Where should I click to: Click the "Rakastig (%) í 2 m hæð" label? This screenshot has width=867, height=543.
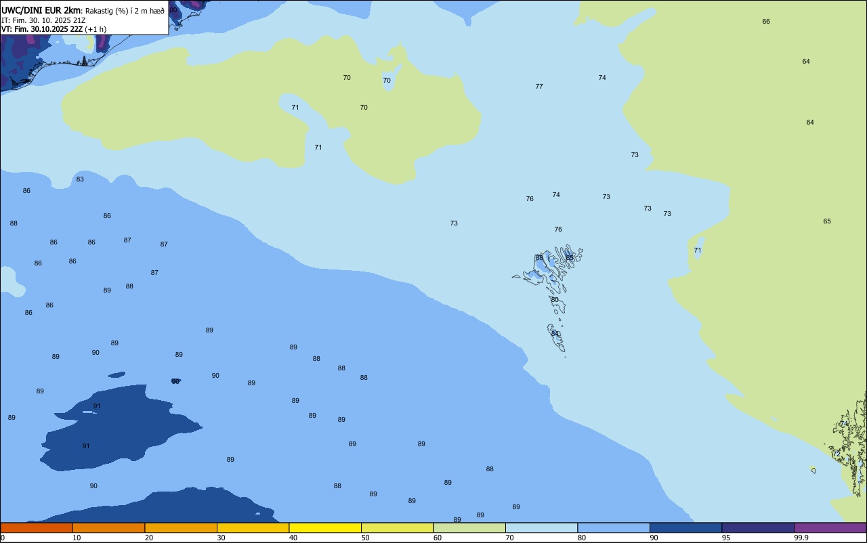pos(125,11)
